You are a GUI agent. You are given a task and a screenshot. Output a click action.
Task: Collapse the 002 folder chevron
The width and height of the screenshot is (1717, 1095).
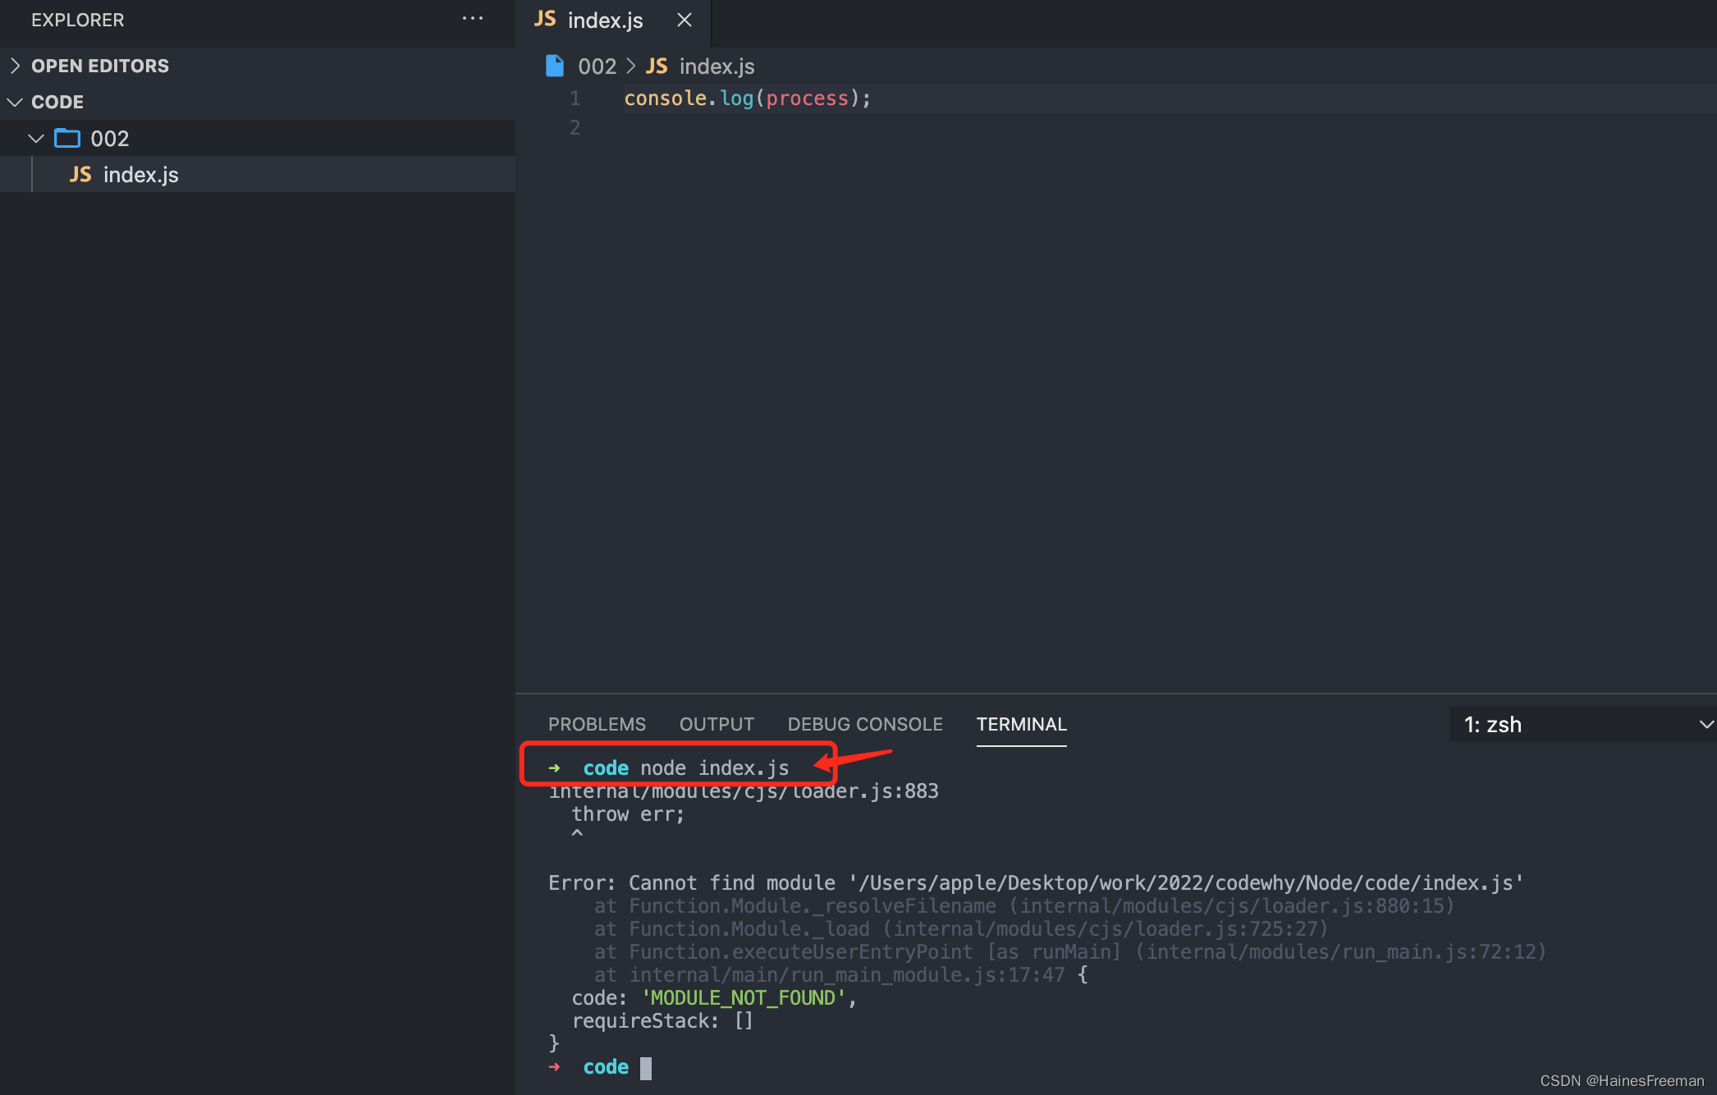coord(35,138)
